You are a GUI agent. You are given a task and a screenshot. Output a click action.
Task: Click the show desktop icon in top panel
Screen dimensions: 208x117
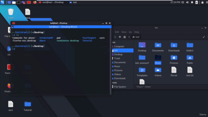pos(9,2)
